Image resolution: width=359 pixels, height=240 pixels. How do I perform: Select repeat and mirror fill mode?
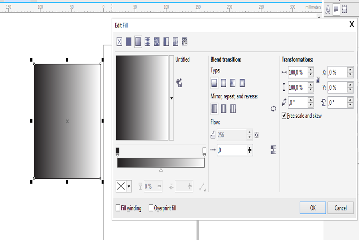point(224,109)
